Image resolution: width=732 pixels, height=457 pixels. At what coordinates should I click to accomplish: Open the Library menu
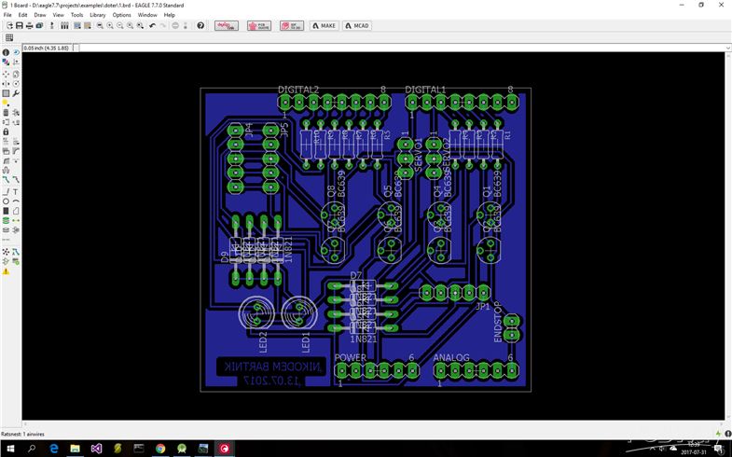[x=98, y=15]
